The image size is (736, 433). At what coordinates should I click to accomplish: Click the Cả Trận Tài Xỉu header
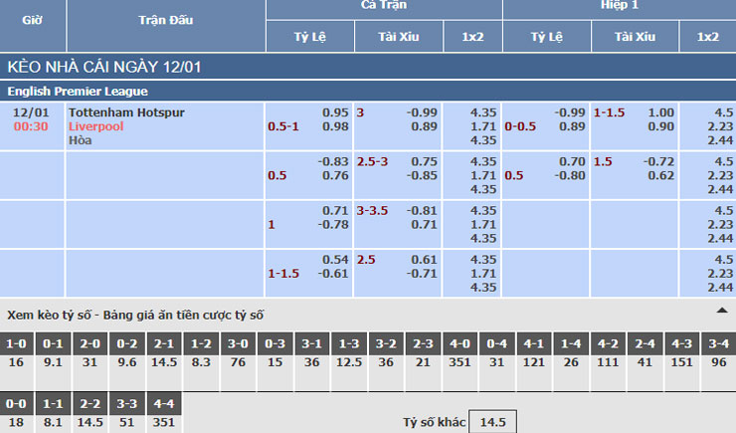(399, 37)
